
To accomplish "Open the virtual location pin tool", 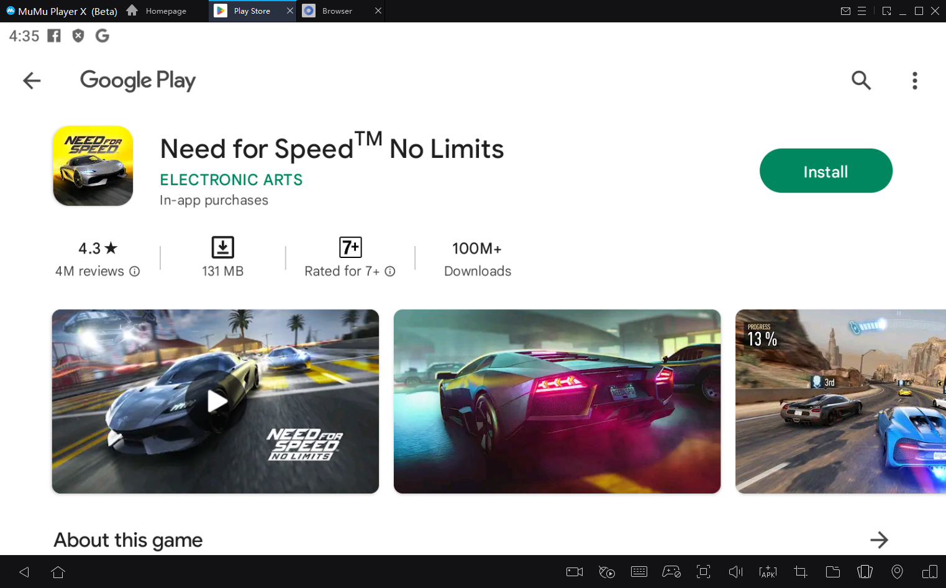I will (x=897, y=572).
